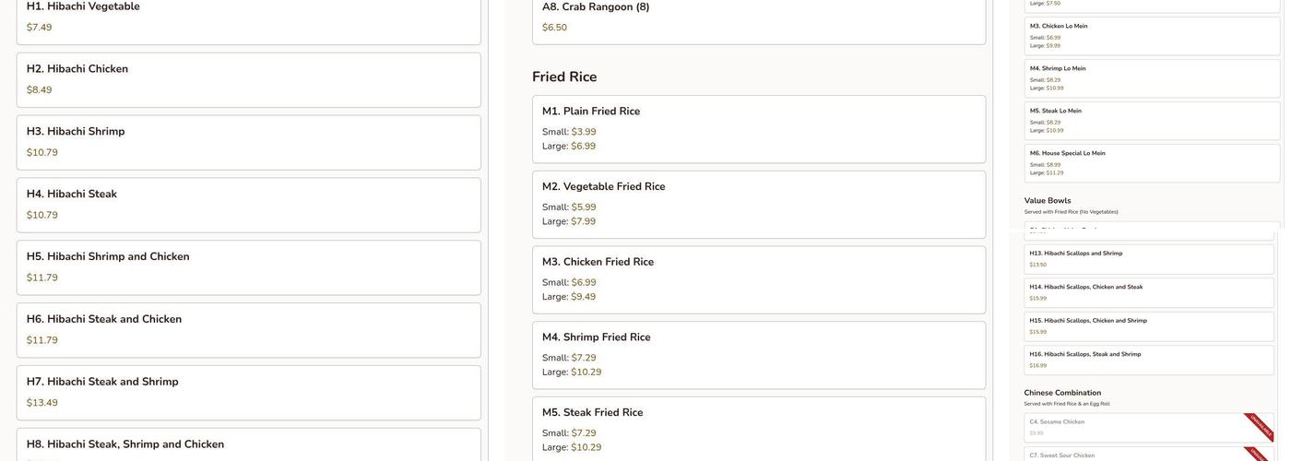This screenshot has width=1291, height=461.
Task: Select H2. Hibachi Chicken menu item
Action: pos(248,80)
